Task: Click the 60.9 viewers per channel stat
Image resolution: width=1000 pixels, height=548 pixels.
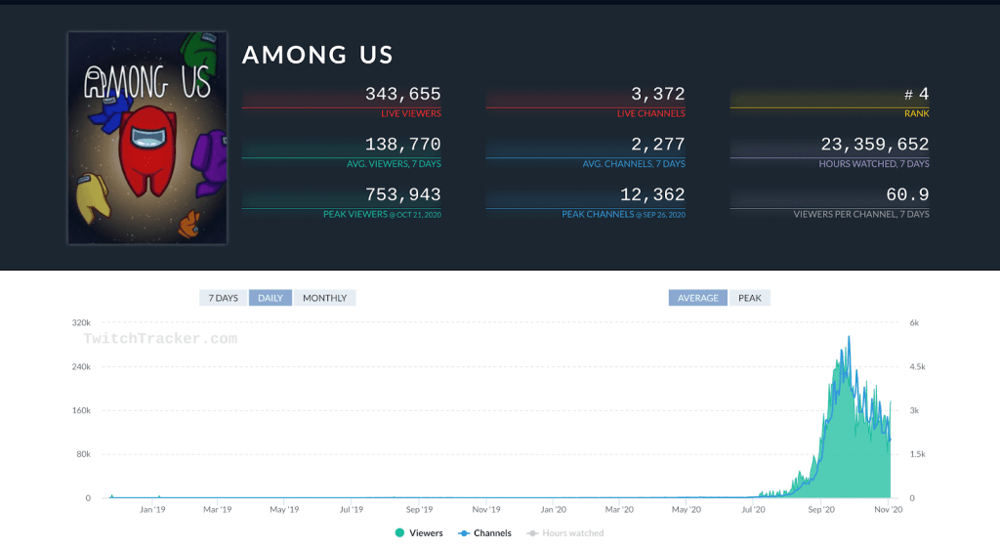Action: [x=907, y=195]
